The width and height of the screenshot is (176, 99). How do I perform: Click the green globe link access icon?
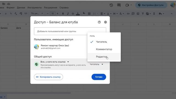pos(37,64)
